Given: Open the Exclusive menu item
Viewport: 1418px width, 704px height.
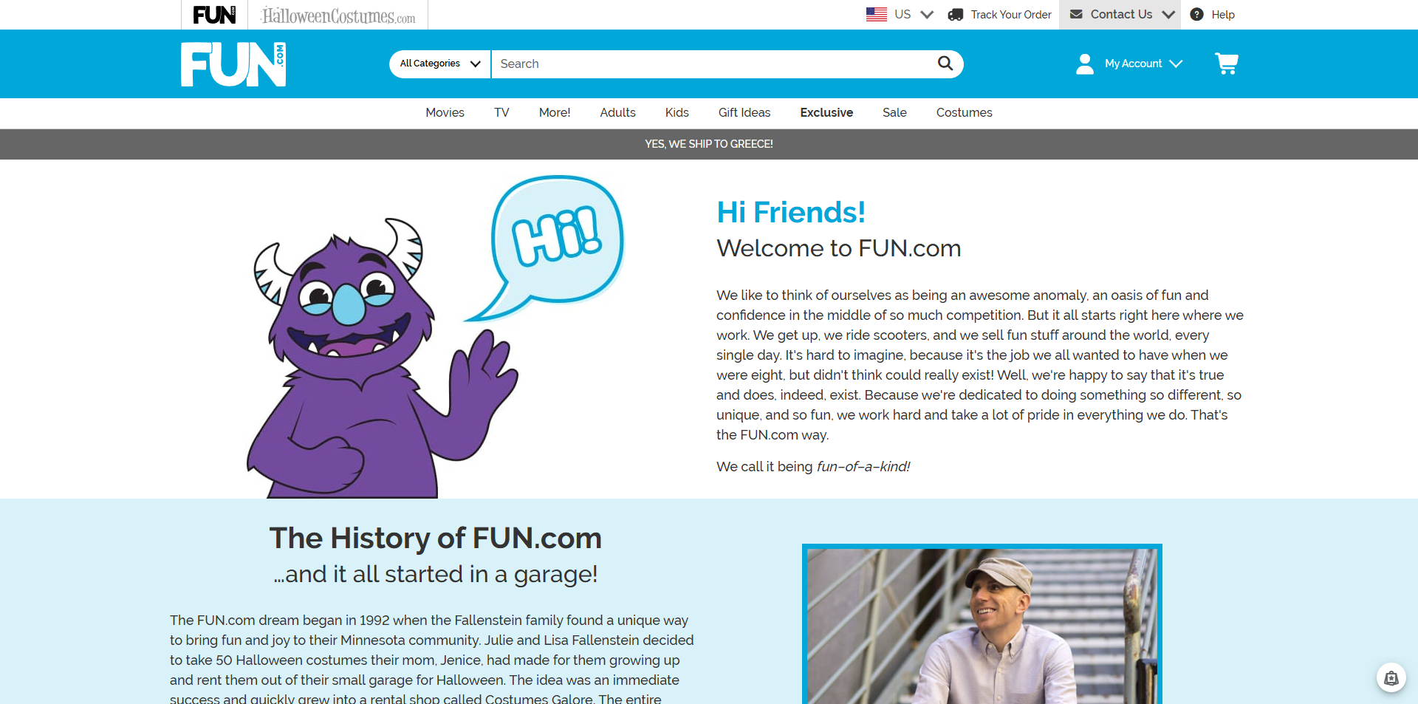Looking at the screenshot, I should pos(826,112).
